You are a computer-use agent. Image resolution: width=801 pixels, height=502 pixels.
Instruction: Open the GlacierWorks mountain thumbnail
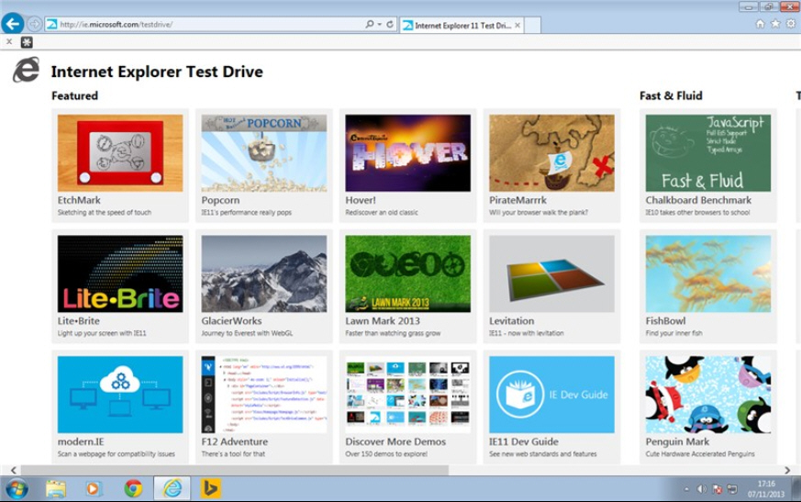[x=264, y=273]
